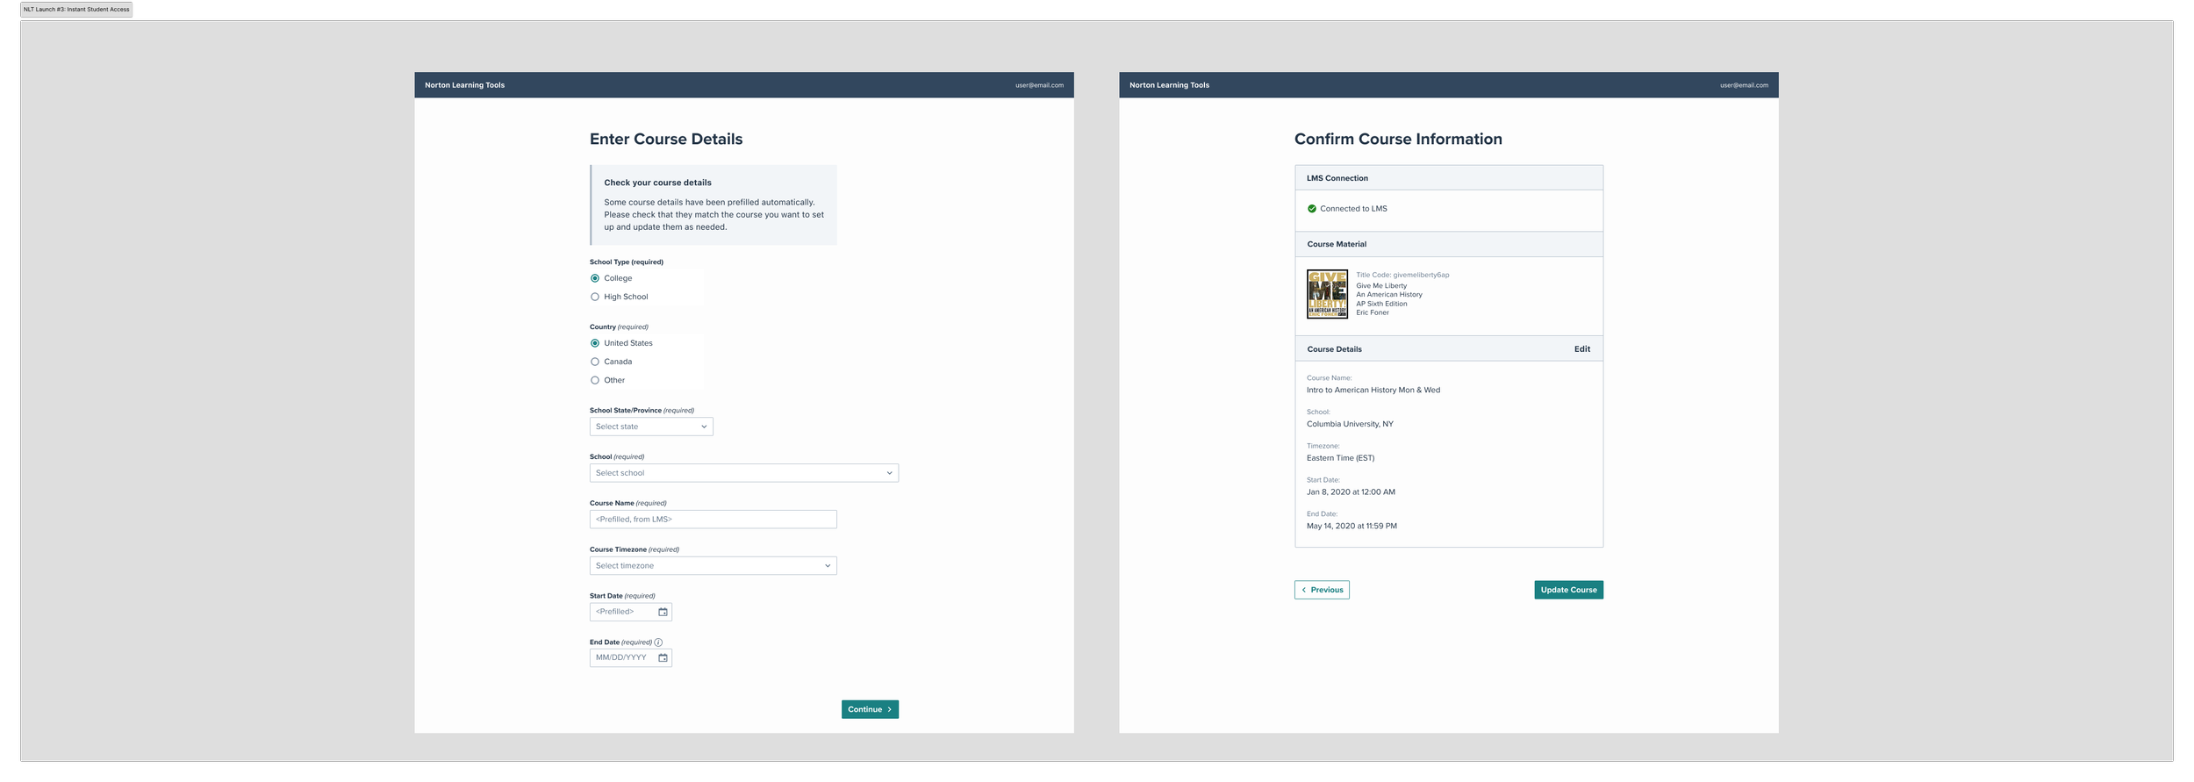Choose Other as country
The image size is (2194, 782).
(x=595, y=380)
